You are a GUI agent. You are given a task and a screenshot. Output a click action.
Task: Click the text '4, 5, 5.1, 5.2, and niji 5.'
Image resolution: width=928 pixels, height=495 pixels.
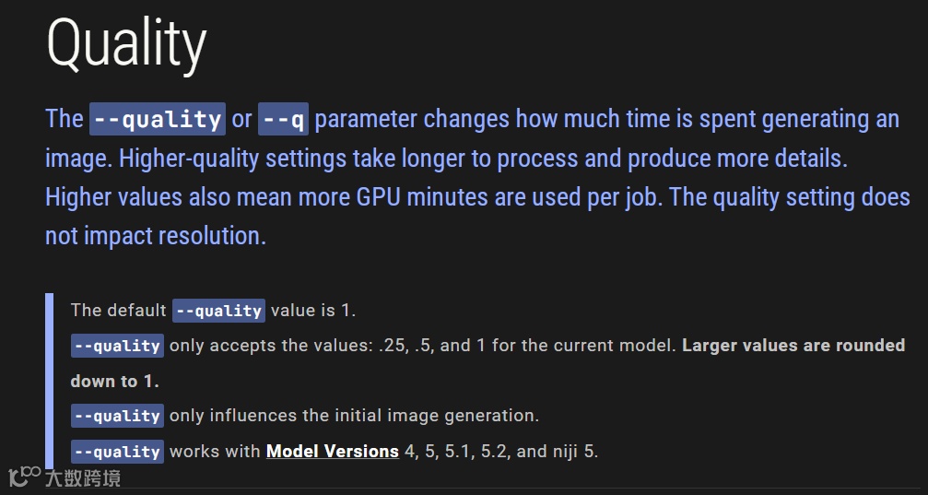(x=501, y=452)
